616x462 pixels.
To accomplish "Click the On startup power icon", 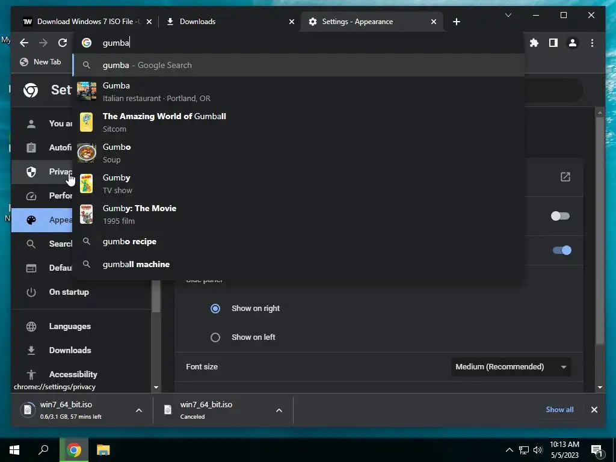I will 31,292.
